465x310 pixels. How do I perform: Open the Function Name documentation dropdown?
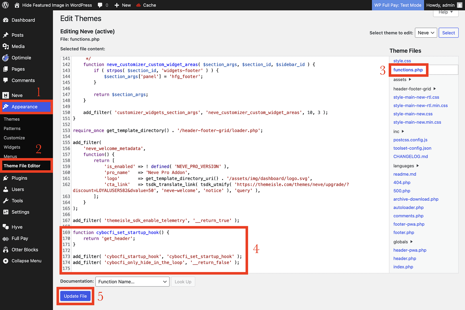[x=132, y=282]
